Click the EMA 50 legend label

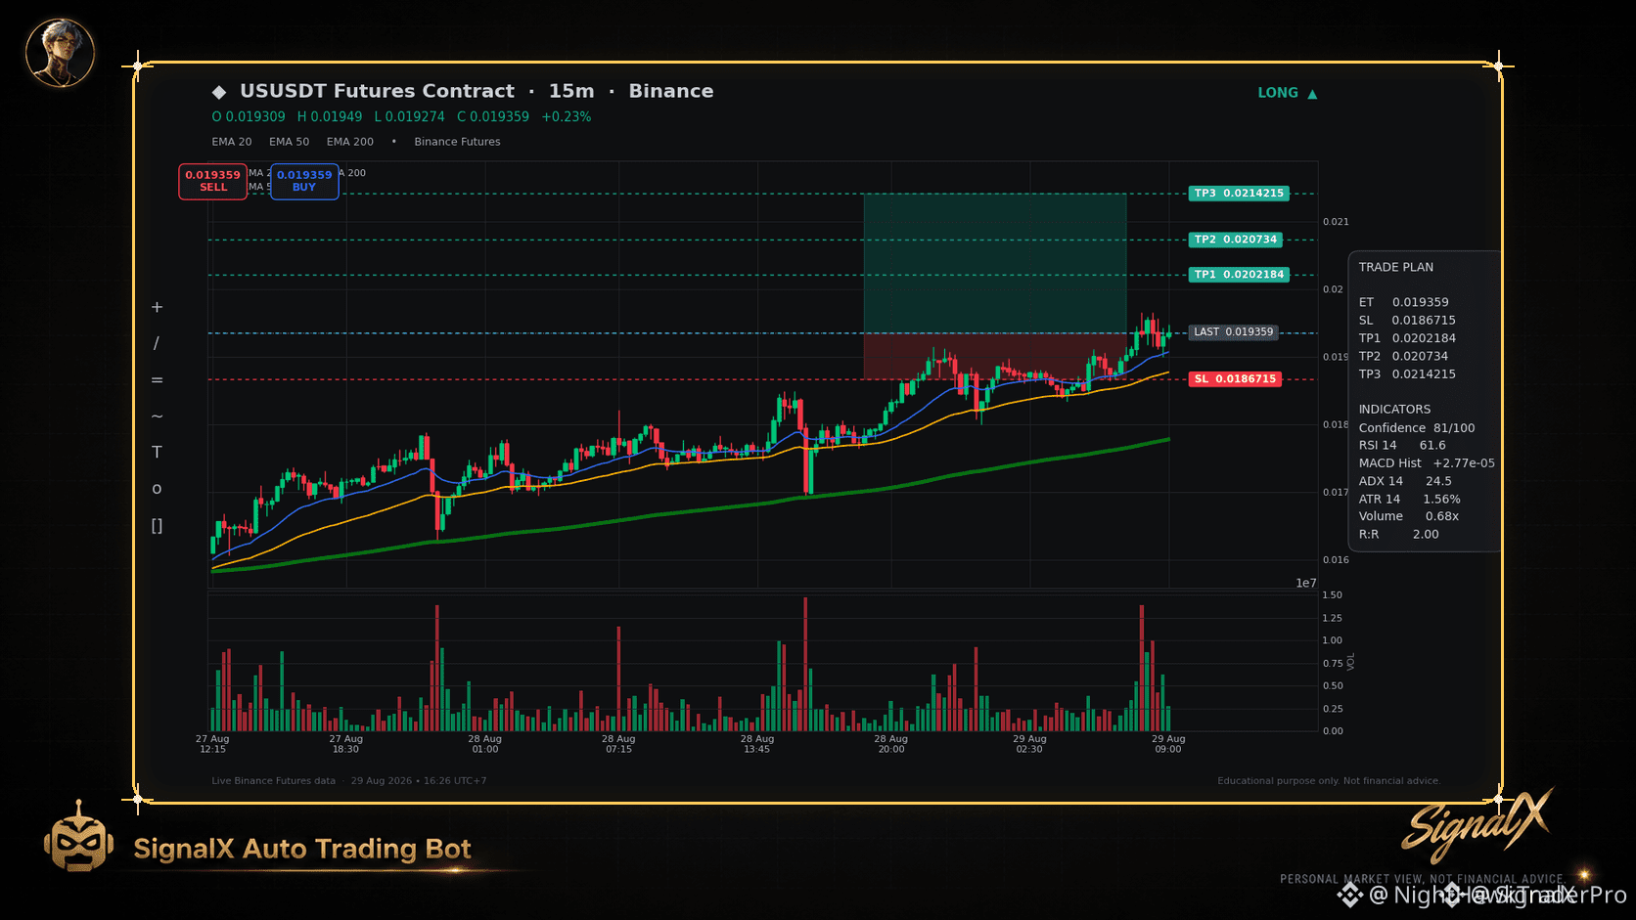289,142
